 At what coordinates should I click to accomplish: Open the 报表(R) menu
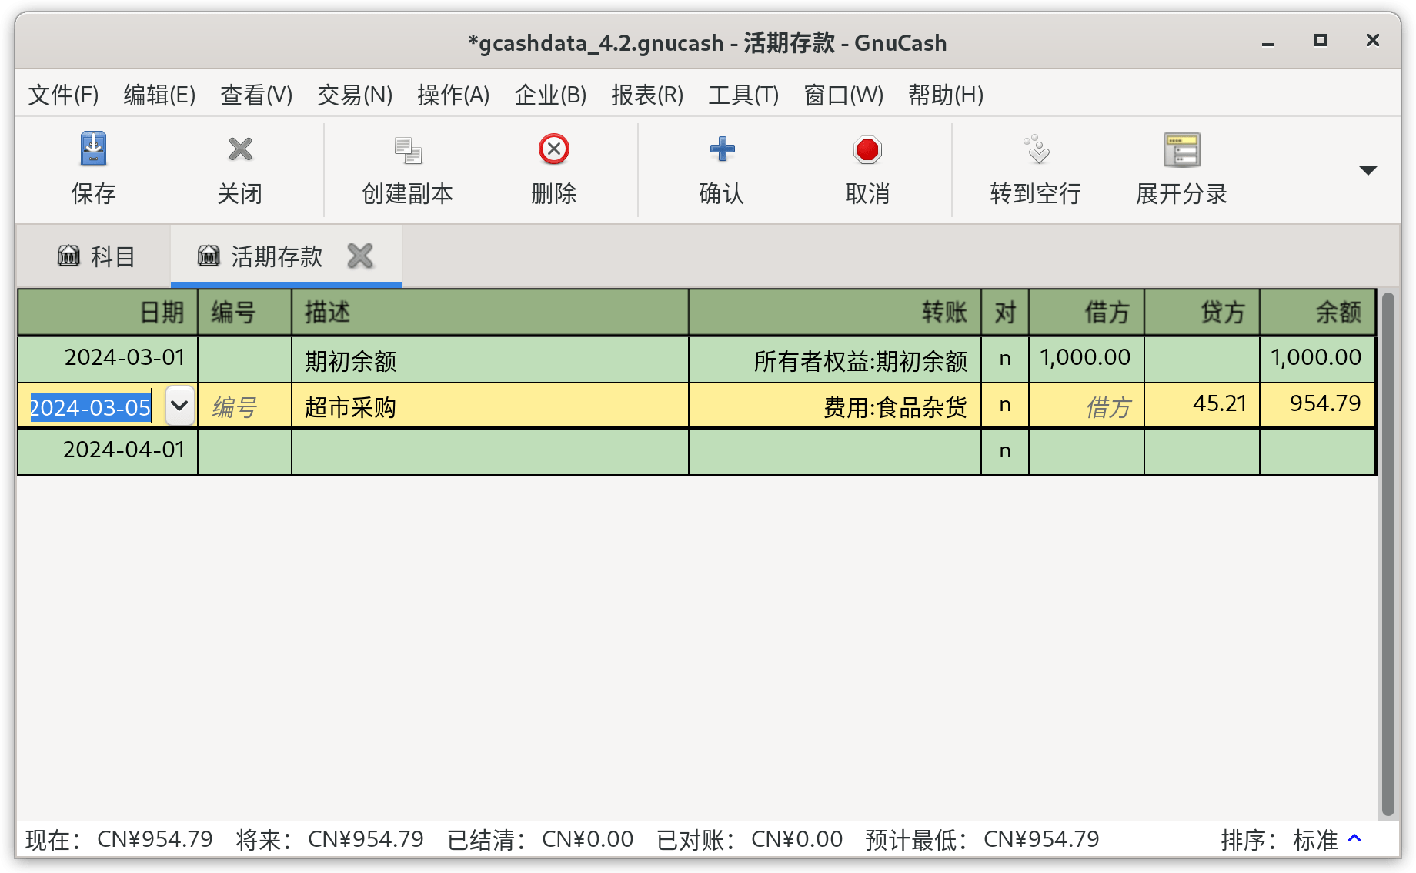point(647,95)
